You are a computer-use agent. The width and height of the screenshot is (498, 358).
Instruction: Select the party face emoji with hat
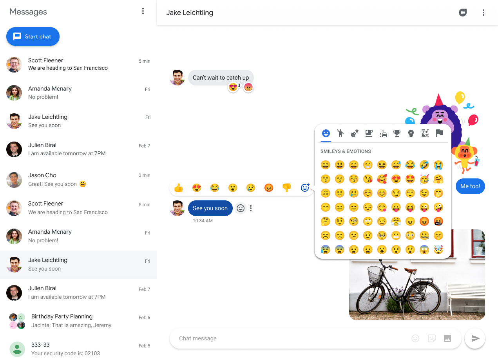[x=424, y=179]
